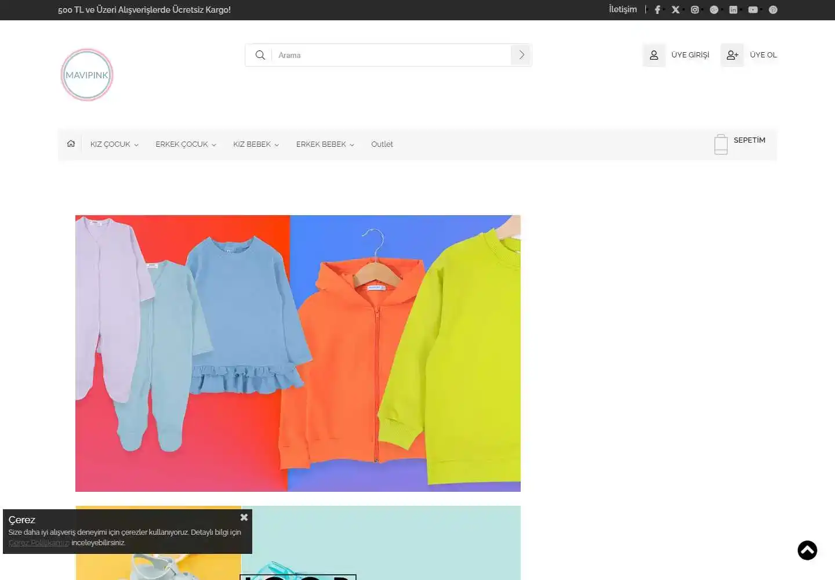Open the Facebook page icon
The width and height of the screenshot is (835, 580).
[658, 10]
